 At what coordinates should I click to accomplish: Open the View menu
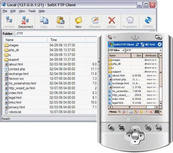22,11
